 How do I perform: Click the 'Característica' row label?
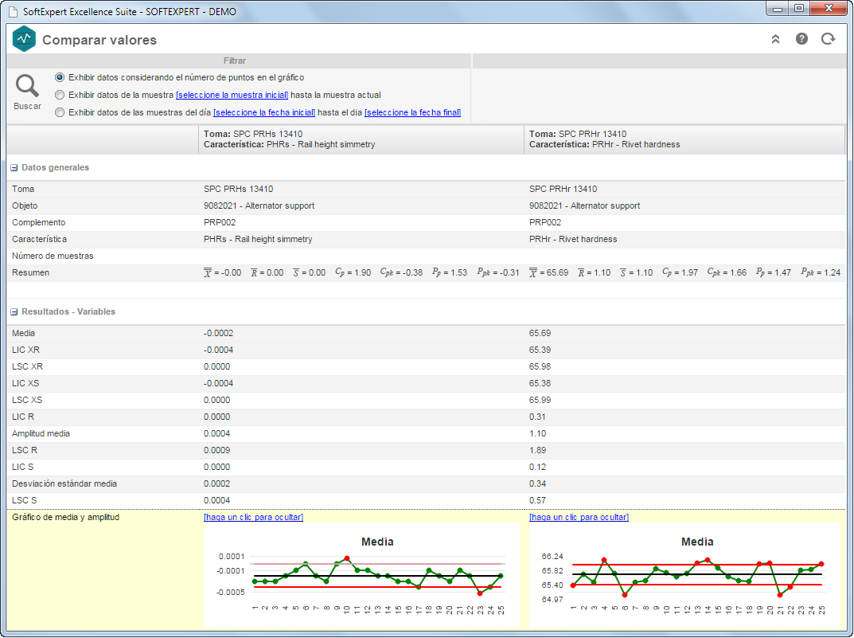tap(40, 239)
